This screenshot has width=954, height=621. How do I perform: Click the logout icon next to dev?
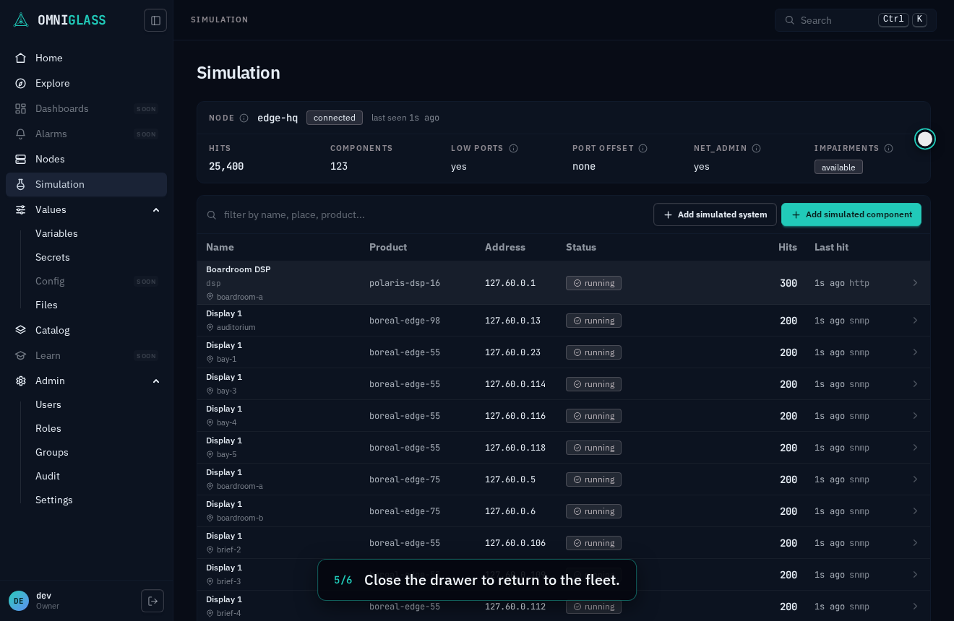(x=152, y=601)
